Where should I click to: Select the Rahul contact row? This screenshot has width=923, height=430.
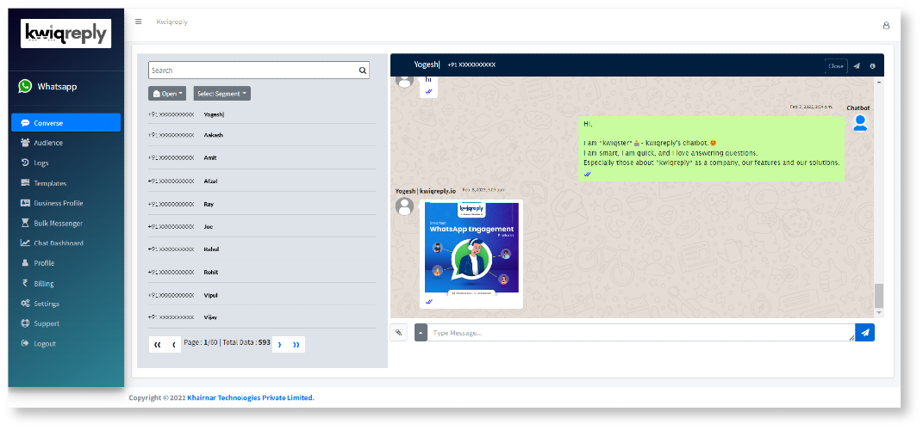[x=262, y=249]
